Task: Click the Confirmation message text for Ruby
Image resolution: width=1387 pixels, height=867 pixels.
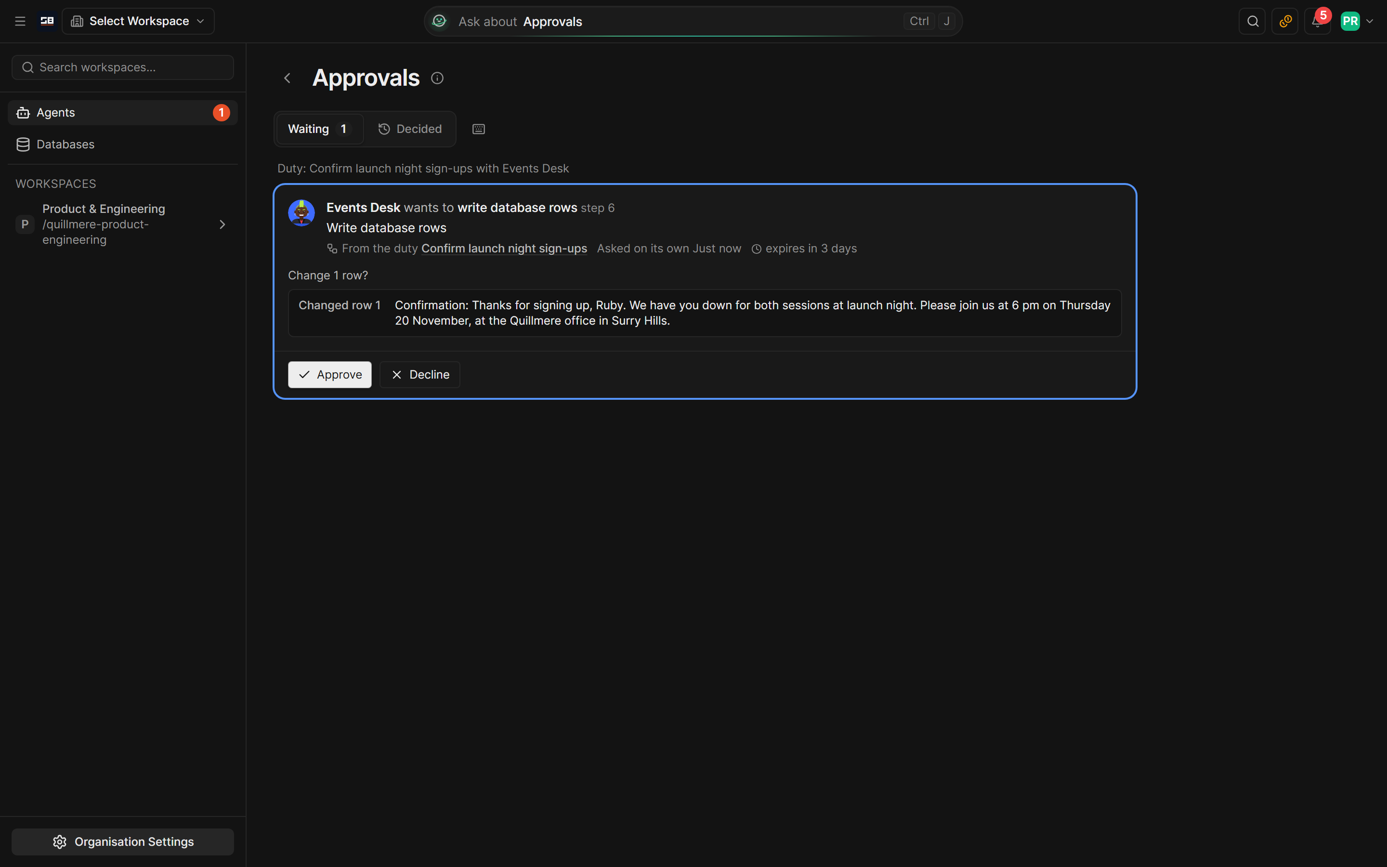Action: (753, 313)
